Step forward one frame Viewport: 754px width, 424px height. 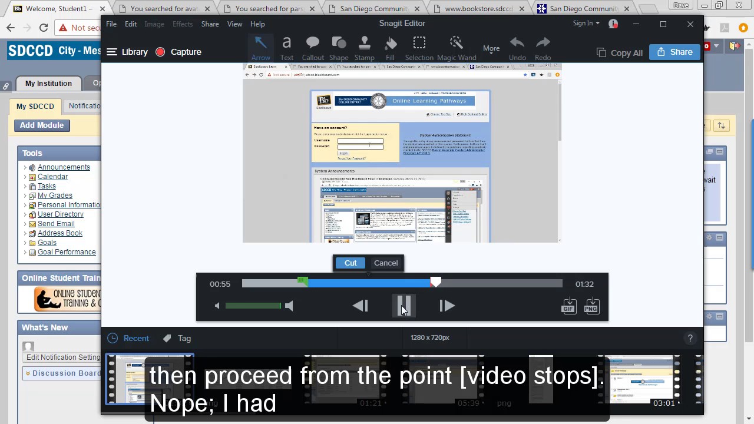[447, 306]
